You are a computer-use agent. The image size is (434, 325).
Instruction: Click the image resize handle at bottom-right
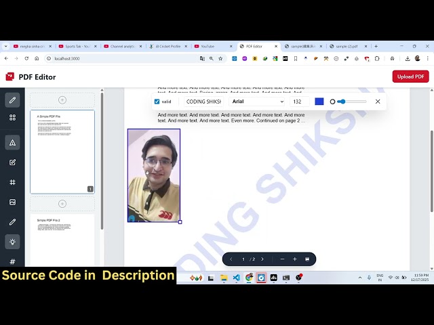coord(180,222)
